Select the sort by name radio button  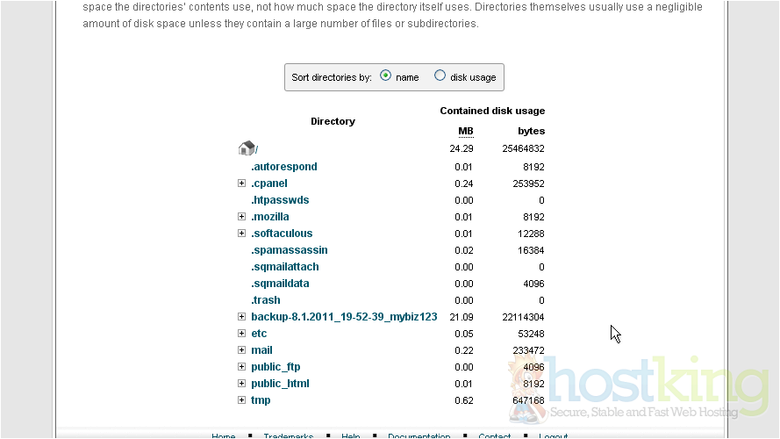coord(386,76)
